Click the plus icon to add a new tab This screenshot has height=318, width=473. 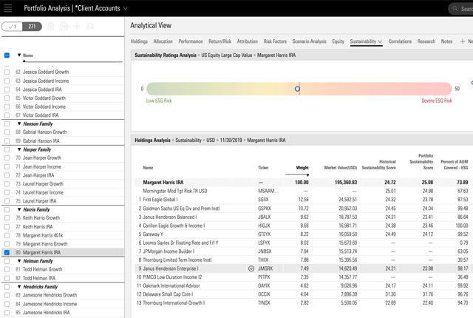pyautogui.click(x=463, y=42)
